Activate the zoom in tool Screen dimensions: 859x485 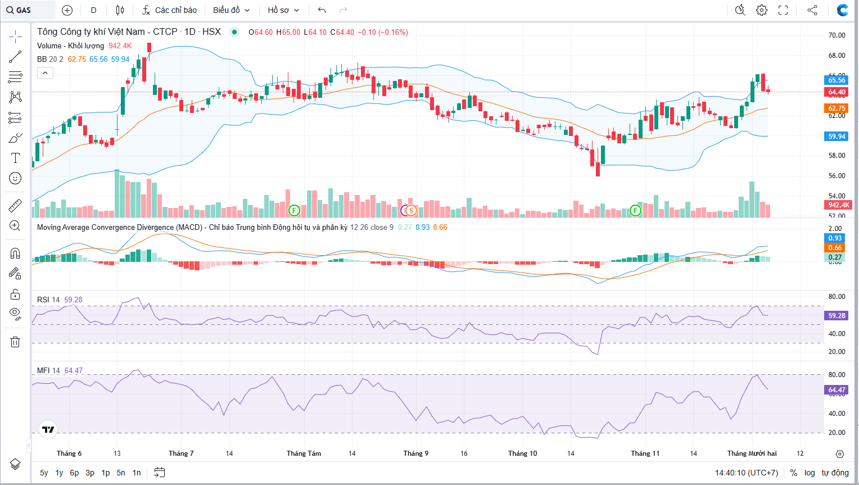coord(15,226)
